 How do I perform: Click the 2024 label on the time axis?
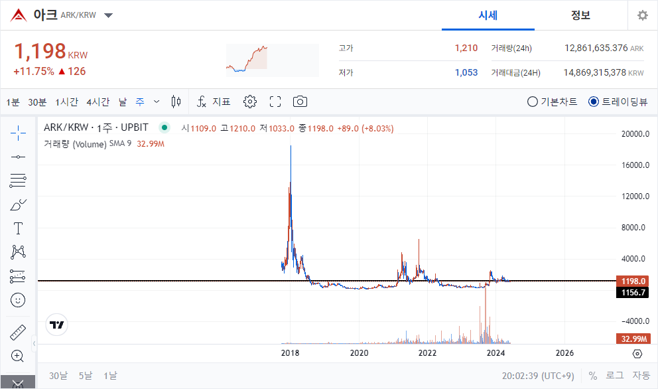[x=495, y=353]
